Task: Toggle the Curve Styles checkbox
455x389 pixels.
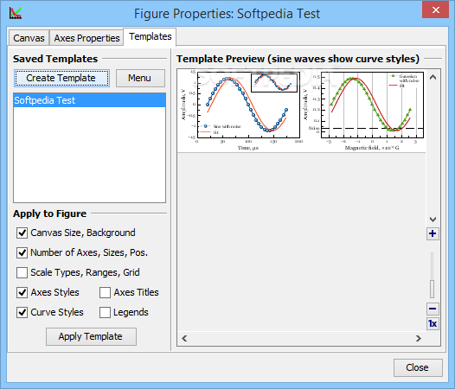Action: click(x=22, y=312)
